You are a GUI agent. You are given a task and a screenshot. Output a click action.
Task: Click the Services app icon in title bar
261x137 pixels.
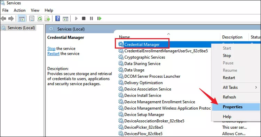[x=3, y=3]
